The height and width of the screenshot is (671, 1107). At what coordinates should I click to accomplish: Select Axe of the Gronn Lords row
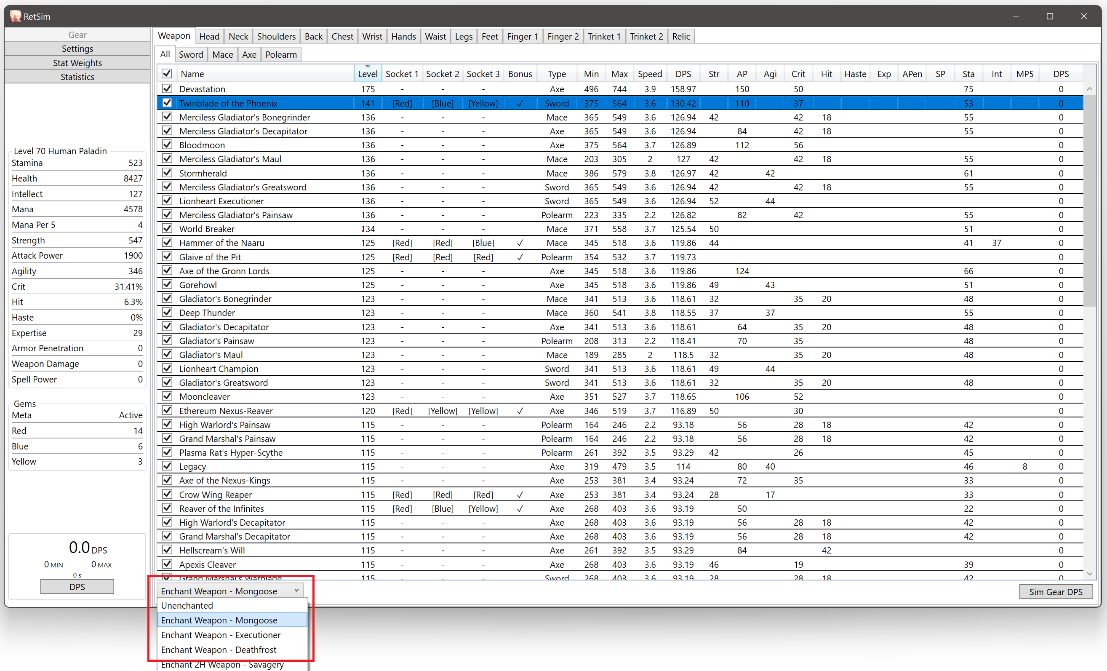[x=620, y=270]
